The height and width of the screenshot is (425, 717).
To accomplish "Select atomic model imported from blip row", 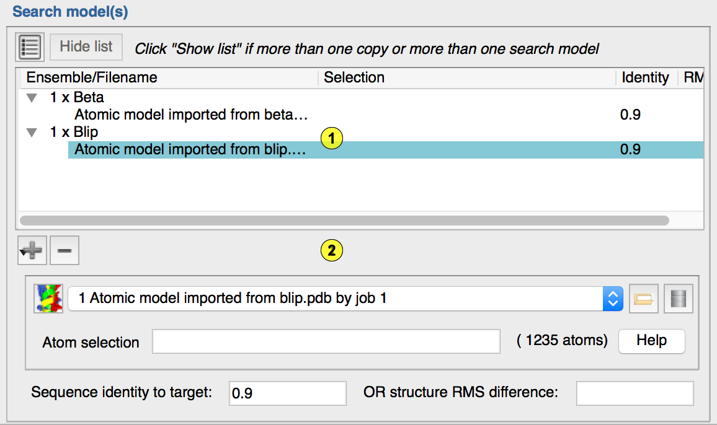I will click(x=191, y=150).
